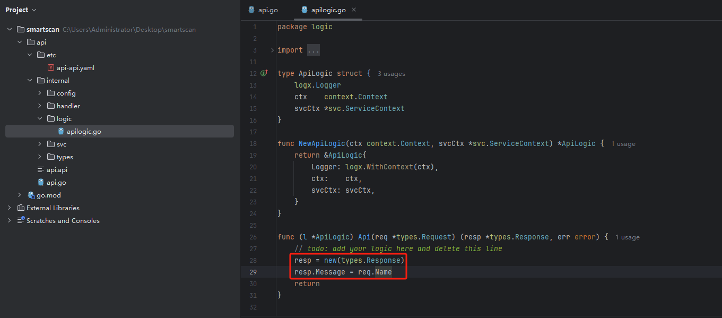Open the '3 usages' hint on ApiLogic struct
722x318 pixels.
click(392, 74)
